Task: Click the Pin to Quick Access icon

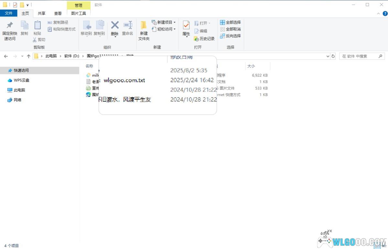Action: (10, 26)
